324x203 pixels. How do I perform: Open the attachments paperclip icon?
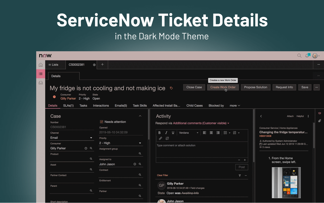[320, 121]
